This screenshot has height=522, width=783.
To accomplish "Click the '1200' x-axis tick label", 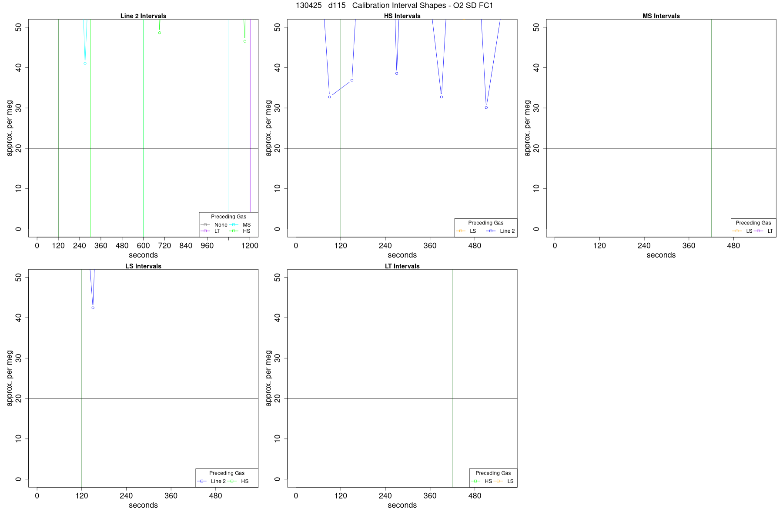I will point(250,246).
